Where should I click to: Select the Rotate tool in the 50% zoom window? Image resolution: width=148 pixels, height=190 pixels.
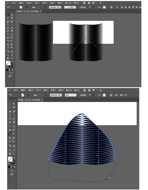click(x=10, y=126)
